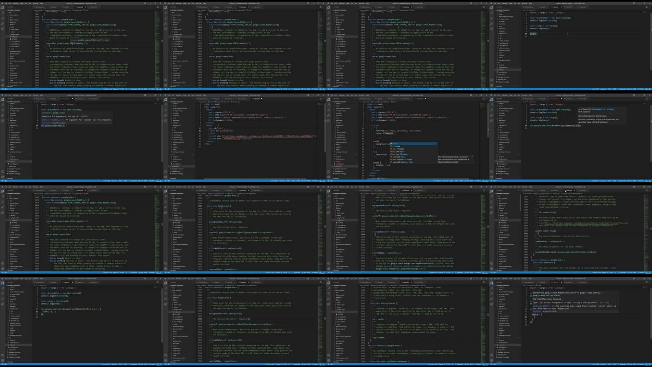Split editor in the flex-suggestions window
The height and width of the screenshot is (367, 652).
coord(484,99)
